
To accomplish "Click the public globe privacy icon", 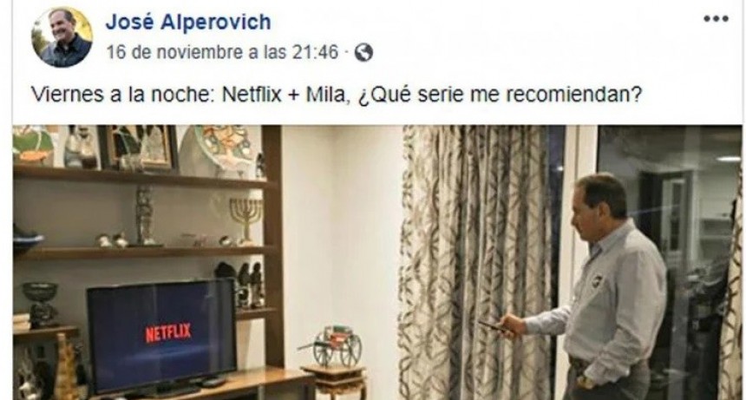I will point(363,52).
